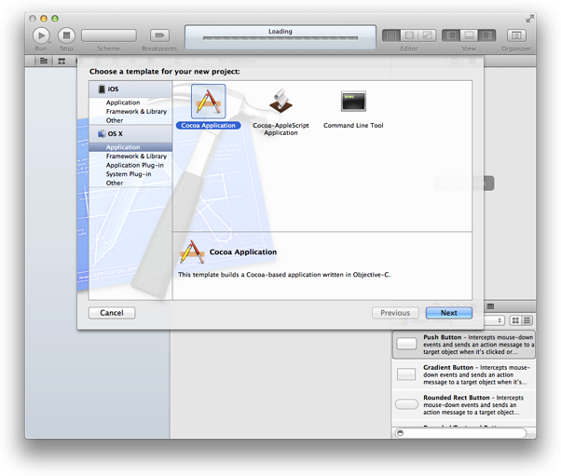Enter full screen using the corner arrows icon
The height and width of the screenshot is (476, 561).
point(529,19)
